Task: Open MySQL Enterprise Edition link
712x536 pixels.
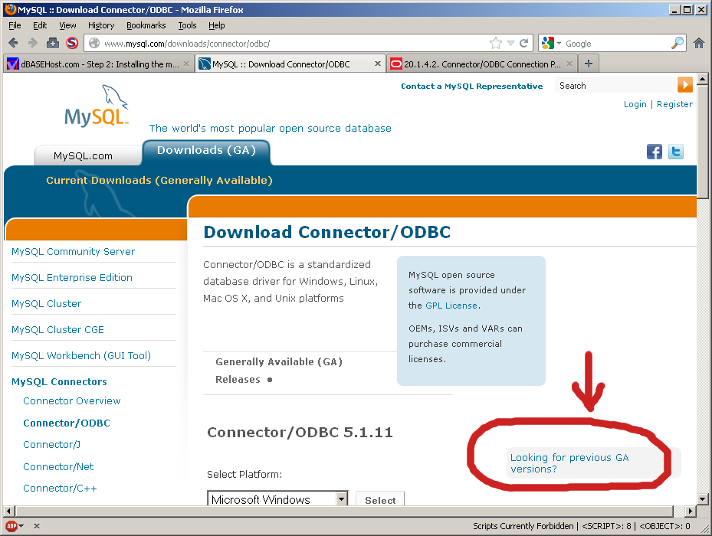Action: coord(72,277)
